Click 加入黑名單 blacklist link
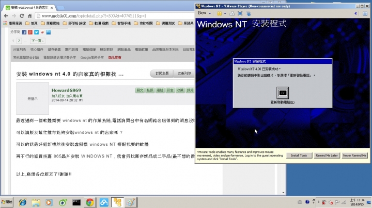This screenshot has height=208, width=372. (74, 96)
